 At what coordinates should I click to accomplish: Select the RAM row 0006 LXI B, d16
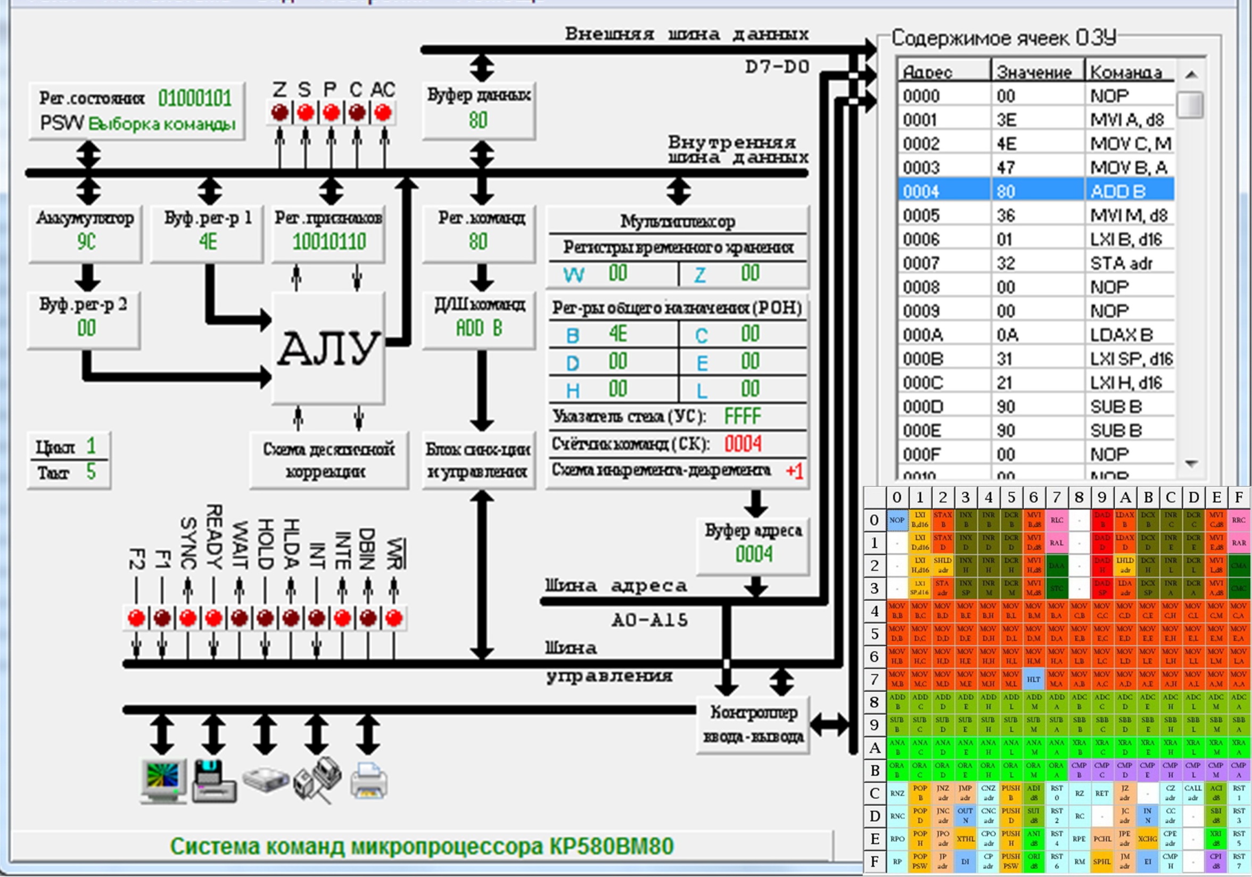[x=1036, y=239]
